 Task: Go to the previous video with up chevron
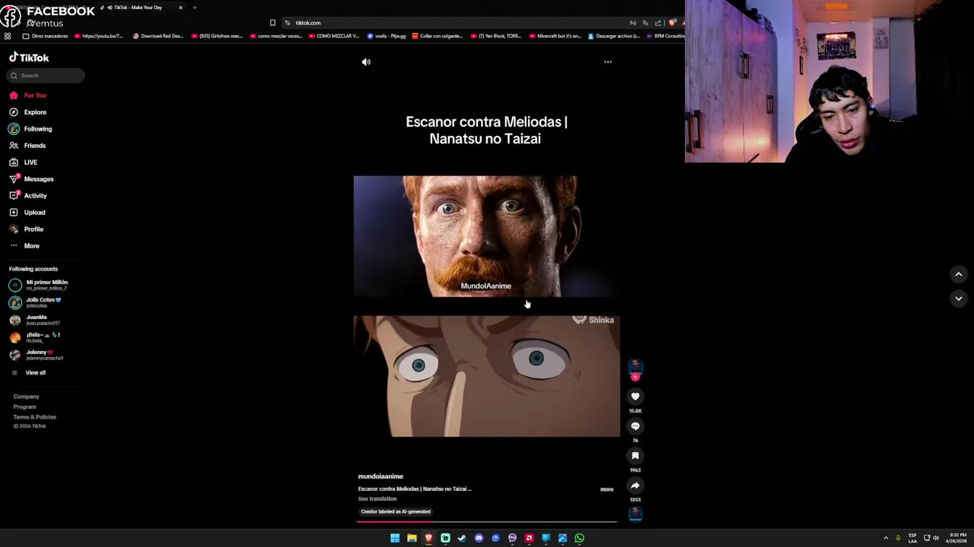coord(959,274)
